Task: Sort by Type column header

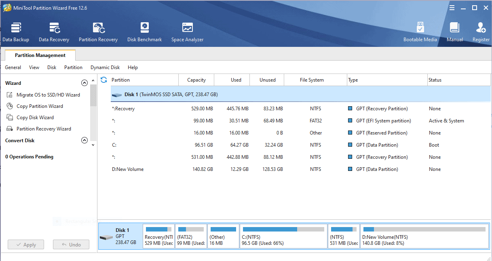Action: [387, 80]
